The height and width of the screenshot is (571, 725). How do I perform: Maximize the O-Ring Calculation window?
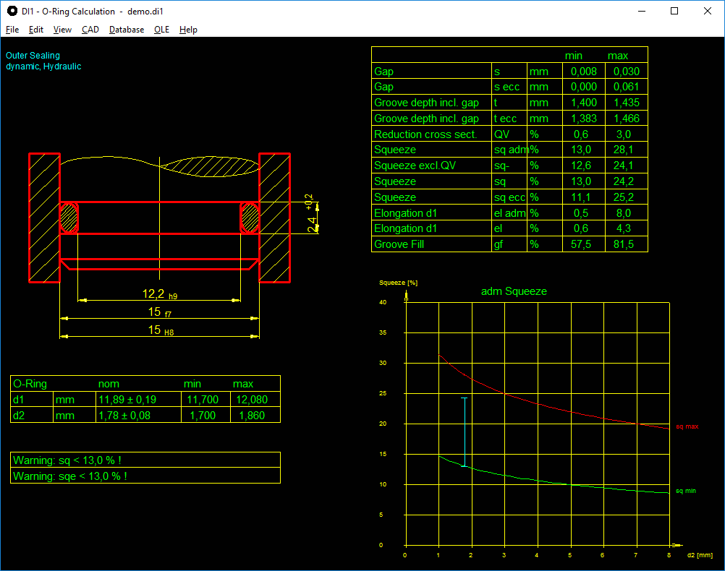click(674, 11)
